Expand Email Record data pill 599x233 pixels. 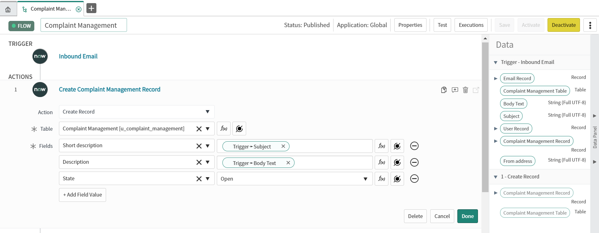click(495, 78)
